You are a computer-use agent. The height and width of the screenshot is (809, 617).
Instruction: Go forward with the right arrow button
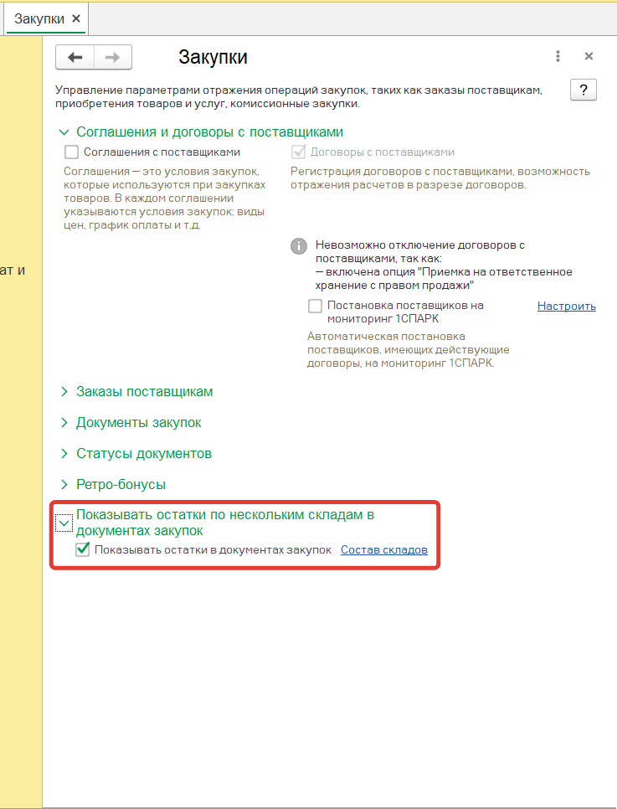(112, 57)
